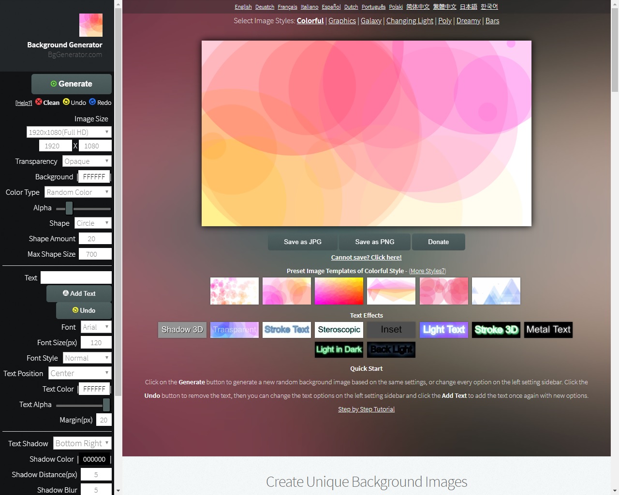
Task: Click the Save as PNG button
Action: click(x=375, y=242)
